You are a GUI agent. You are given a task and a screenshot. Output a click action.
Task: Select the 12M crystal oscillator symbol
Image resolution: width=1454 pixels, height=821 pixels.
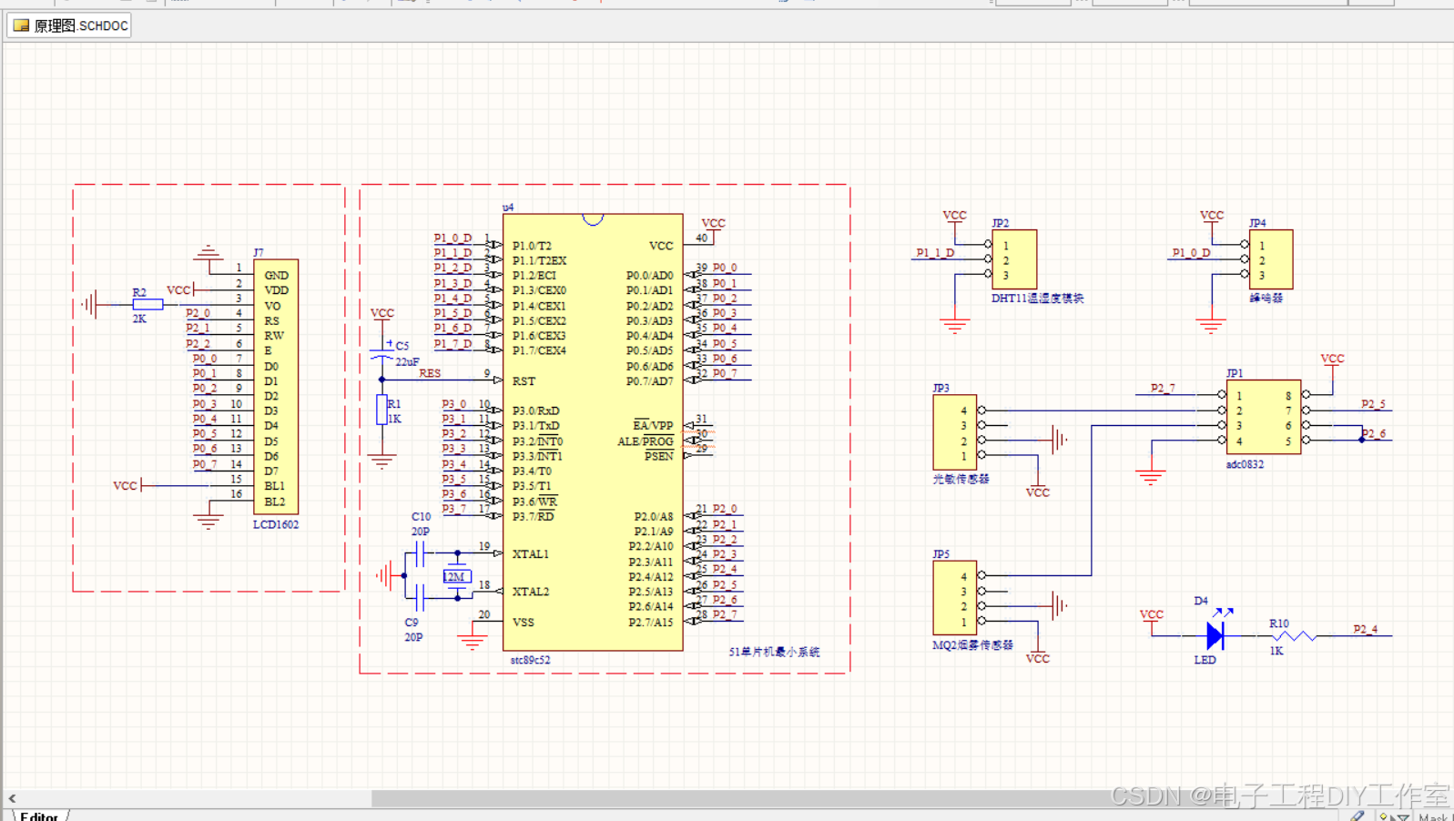[457, 576]
